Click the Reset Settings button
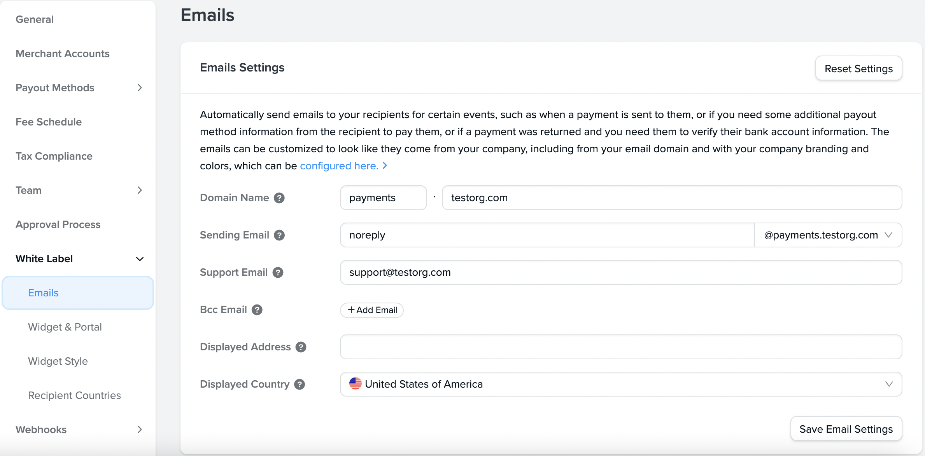 pos(858,68)
